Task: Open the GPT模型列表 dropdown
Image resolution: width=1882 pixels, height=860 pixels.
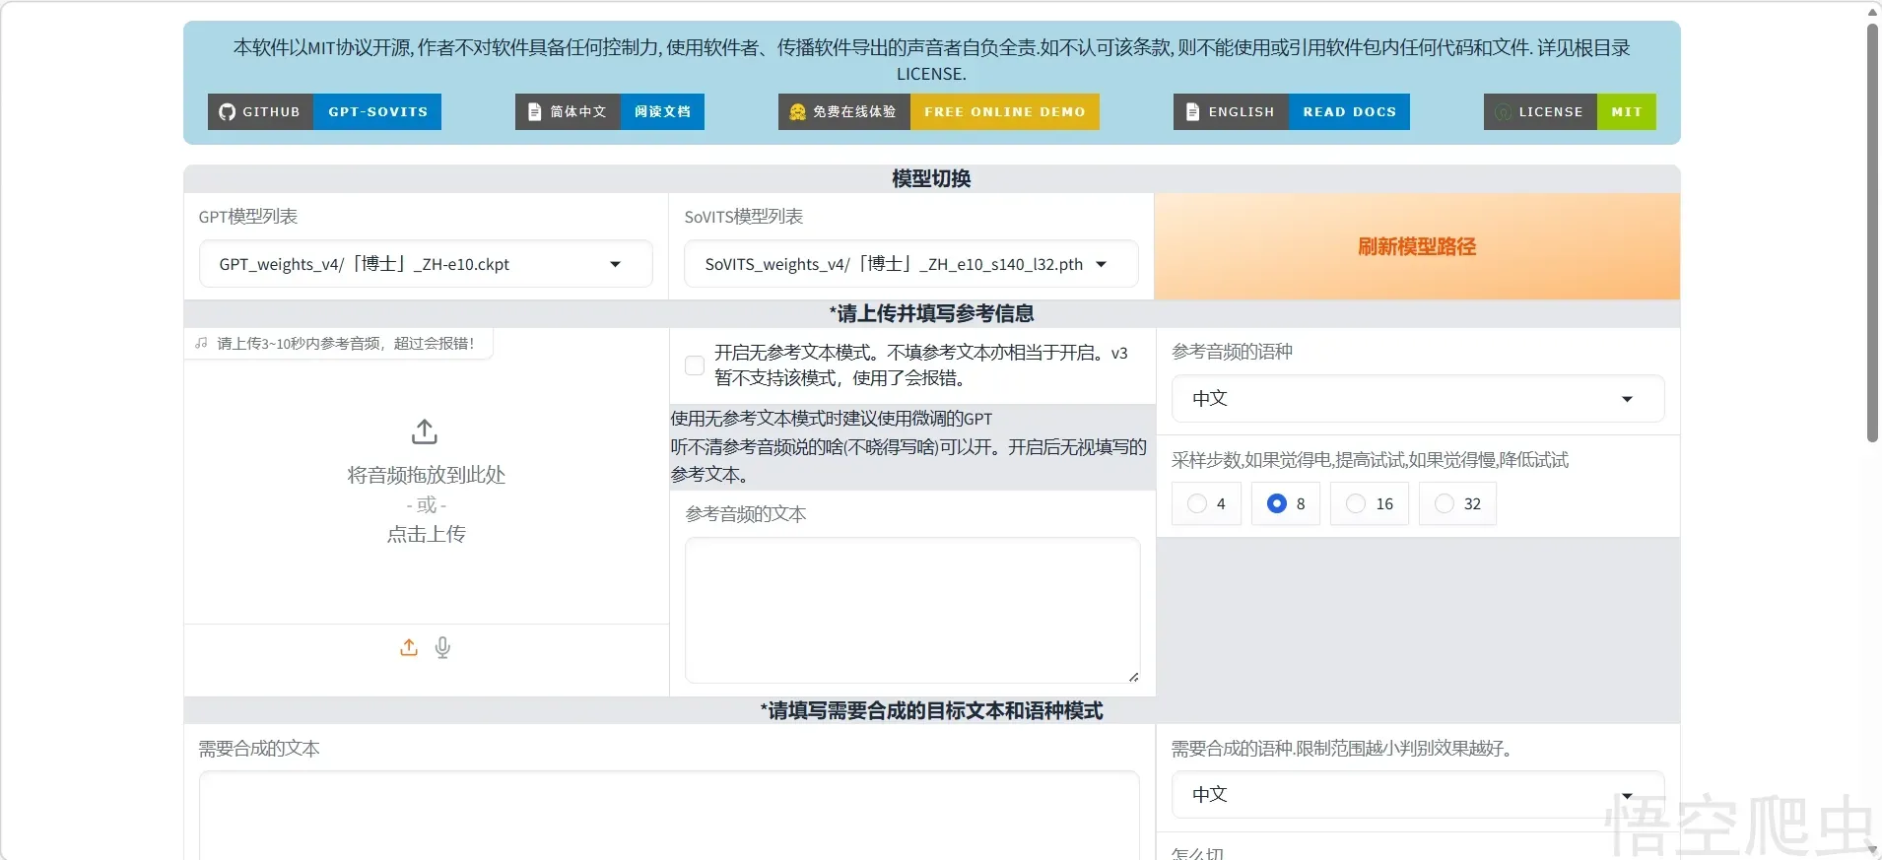Action: (426, 264)
